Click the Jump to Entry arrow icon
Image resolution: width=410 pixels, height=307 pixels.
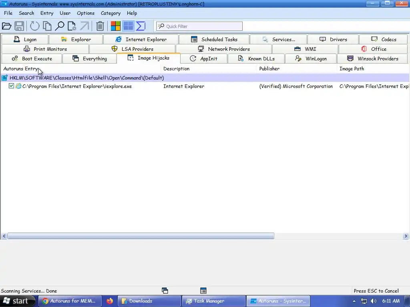[84, 26]
